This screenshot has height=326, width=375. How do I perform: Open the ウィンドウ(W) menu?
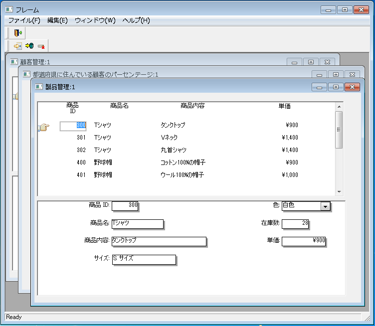tap(95, 20)
